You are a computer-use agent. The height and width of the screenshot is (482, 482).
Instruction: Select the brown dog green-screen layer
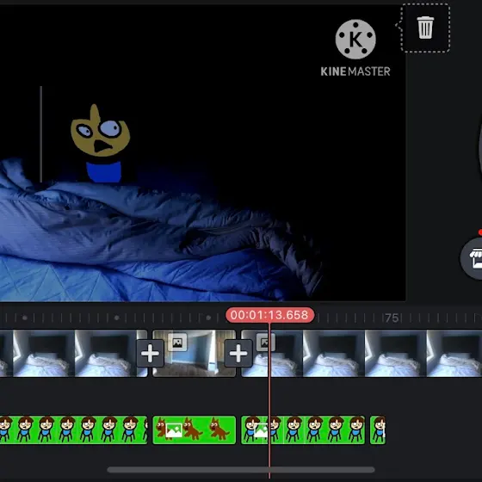click(195, 429)
